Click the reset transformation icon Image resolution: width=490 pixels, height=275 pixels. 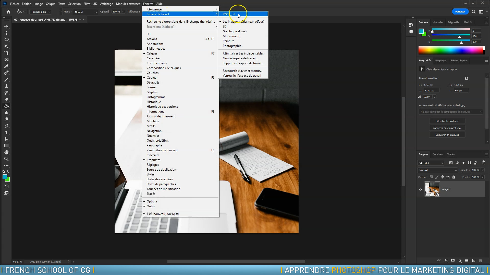tap(466, 78)
